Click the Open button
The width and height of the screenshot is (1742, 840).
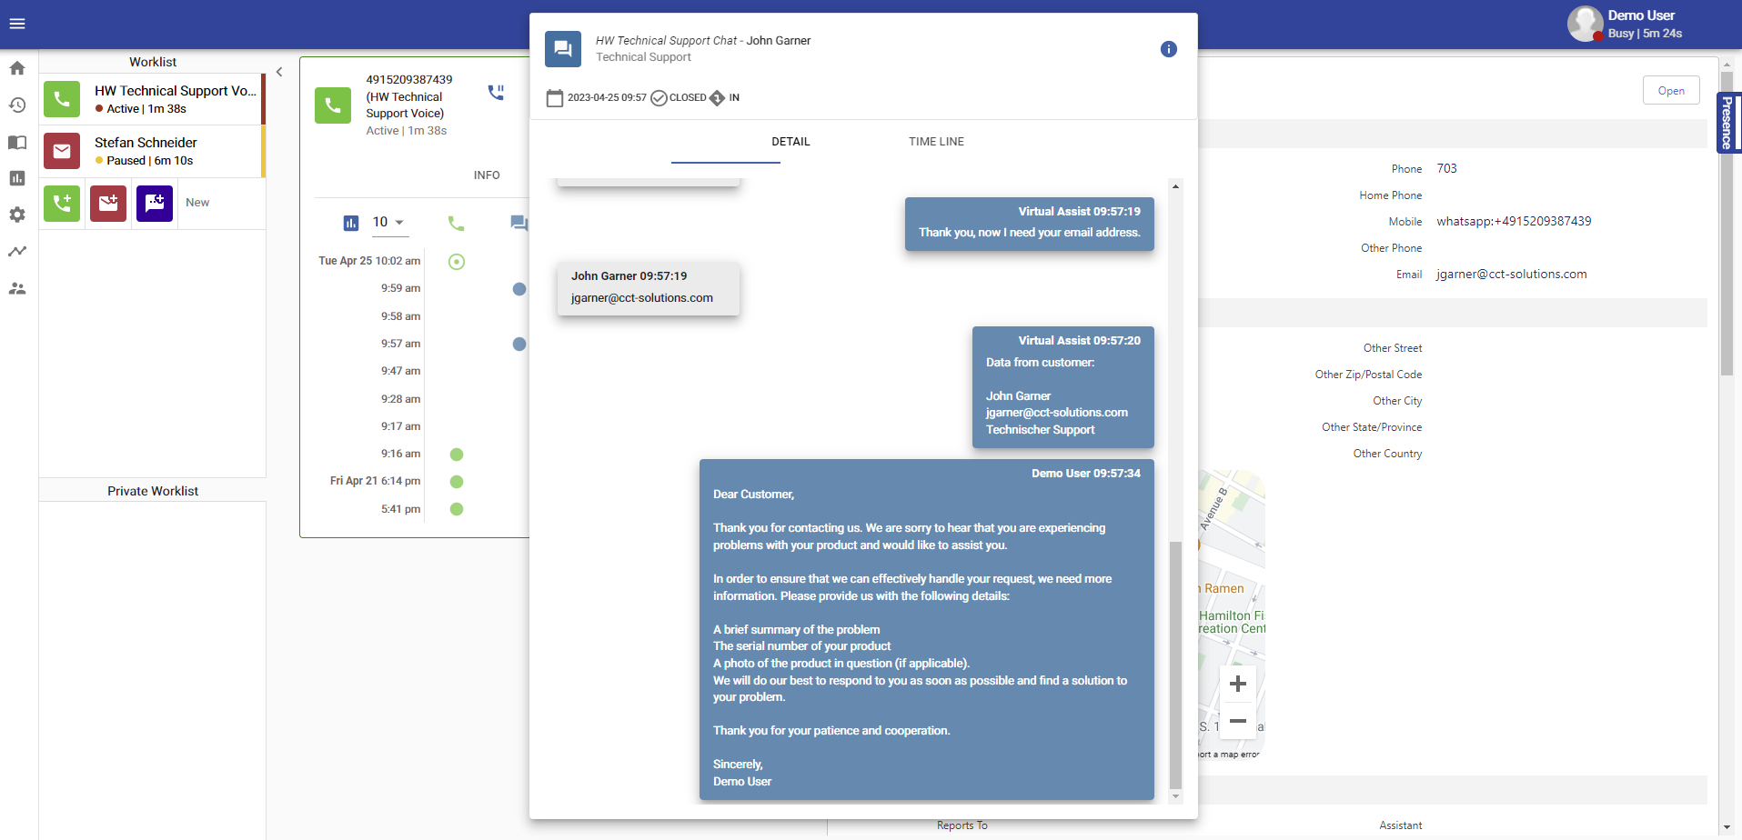click(1671, 91)
